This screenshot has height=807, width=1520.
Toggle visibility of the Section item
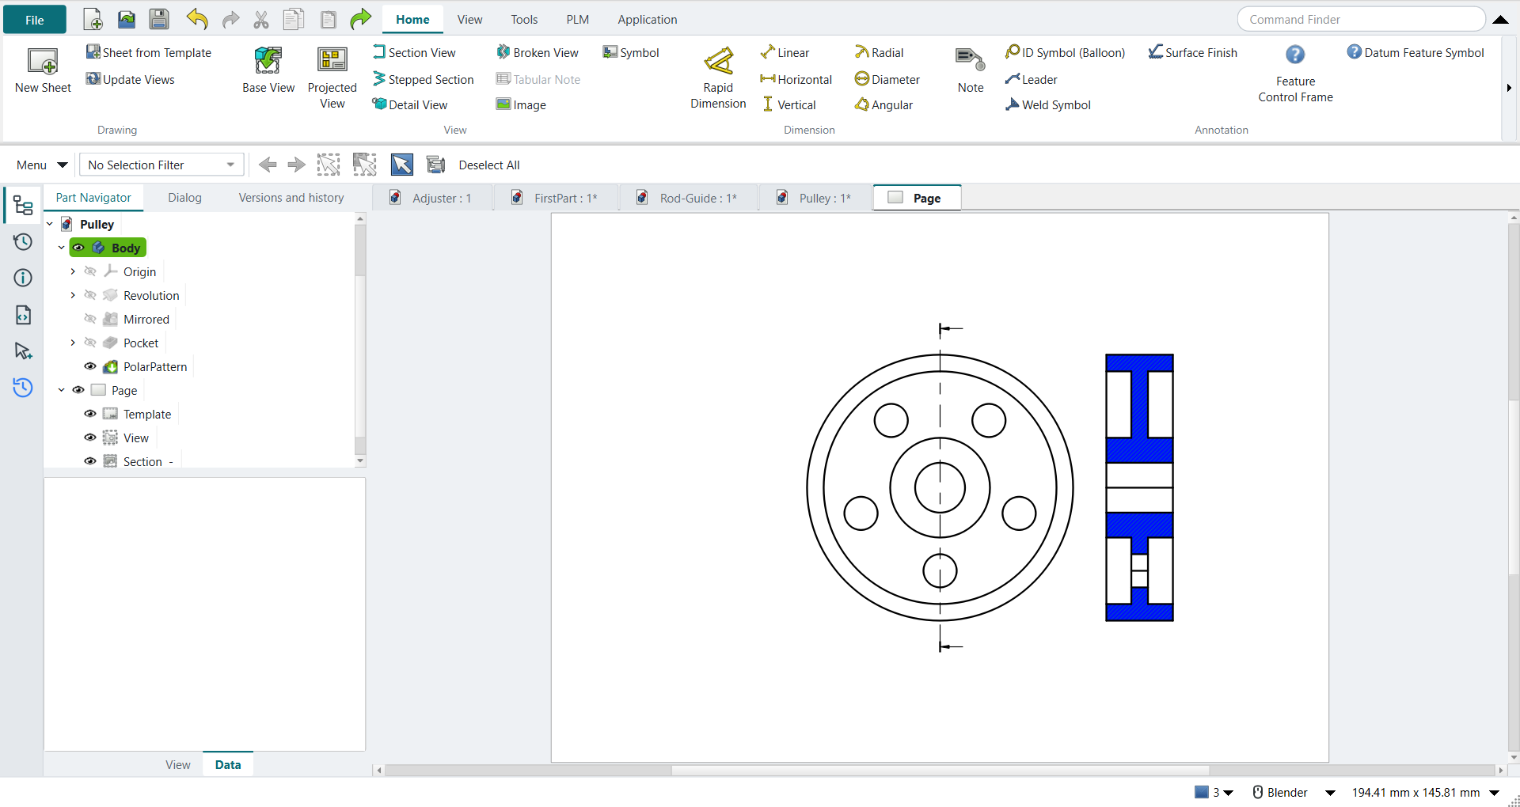pyautogui.click(x=90, y=461)
